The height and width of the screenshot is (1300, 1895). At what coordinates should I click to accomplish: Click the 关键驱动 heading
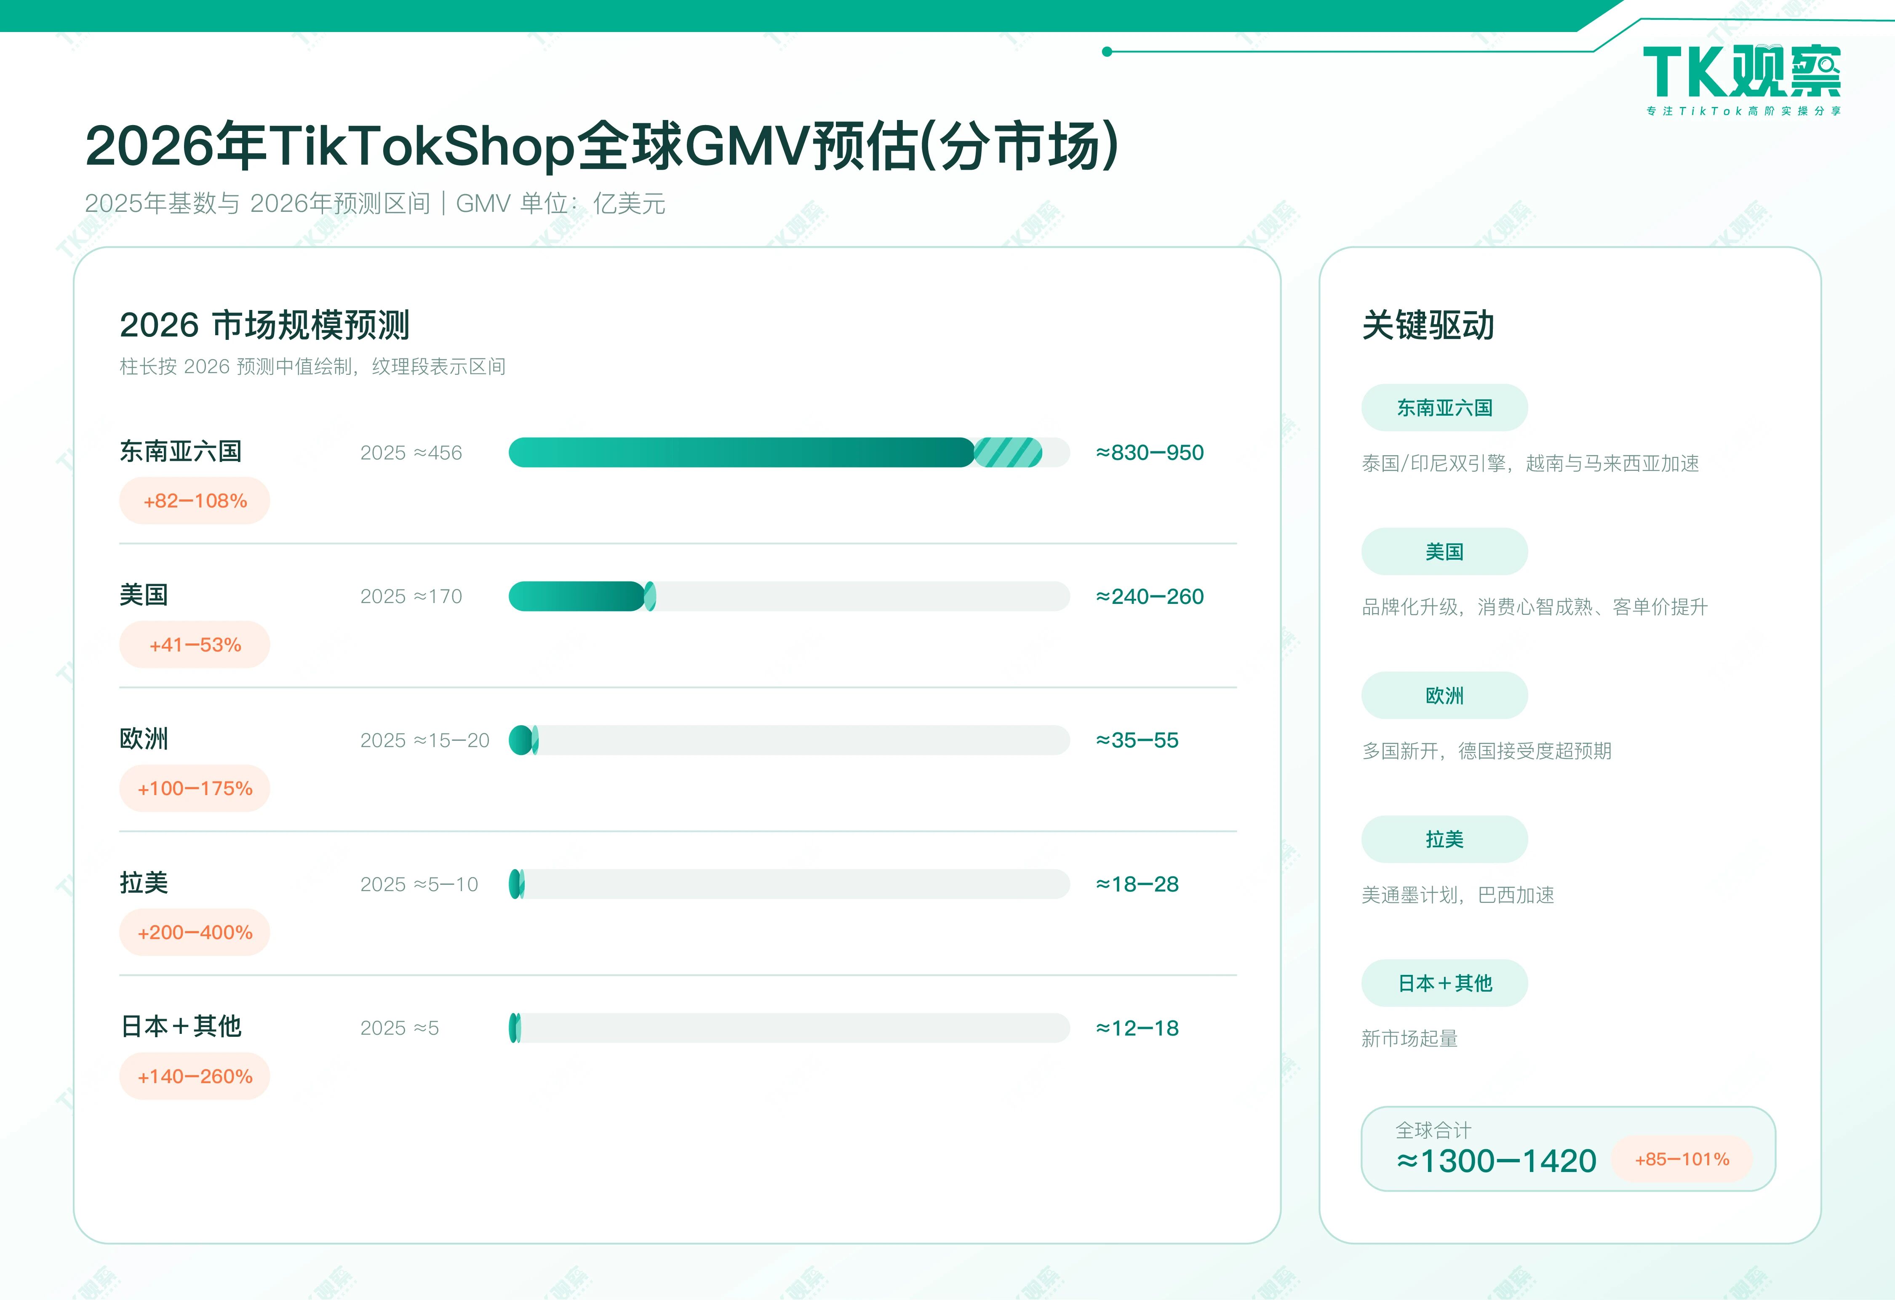tap(1428, 325)
